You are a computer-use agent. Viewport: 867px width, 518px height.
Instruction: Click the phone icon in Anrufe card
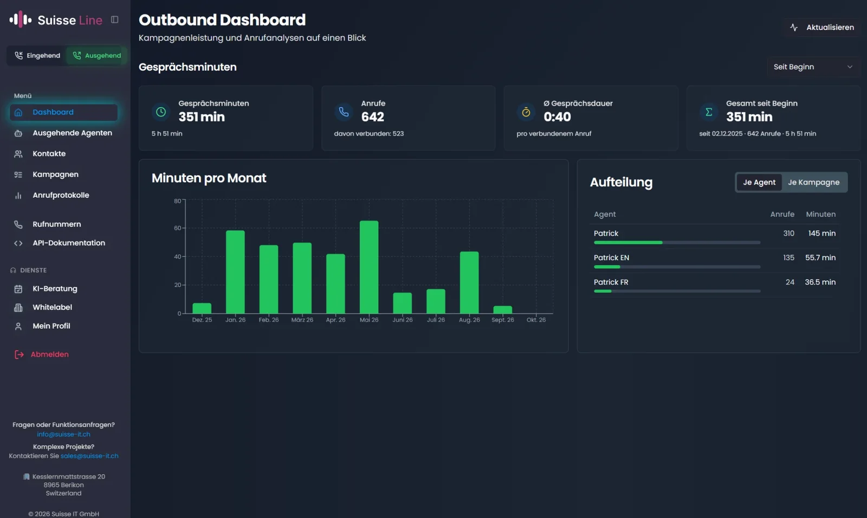(x=344, y=112)
